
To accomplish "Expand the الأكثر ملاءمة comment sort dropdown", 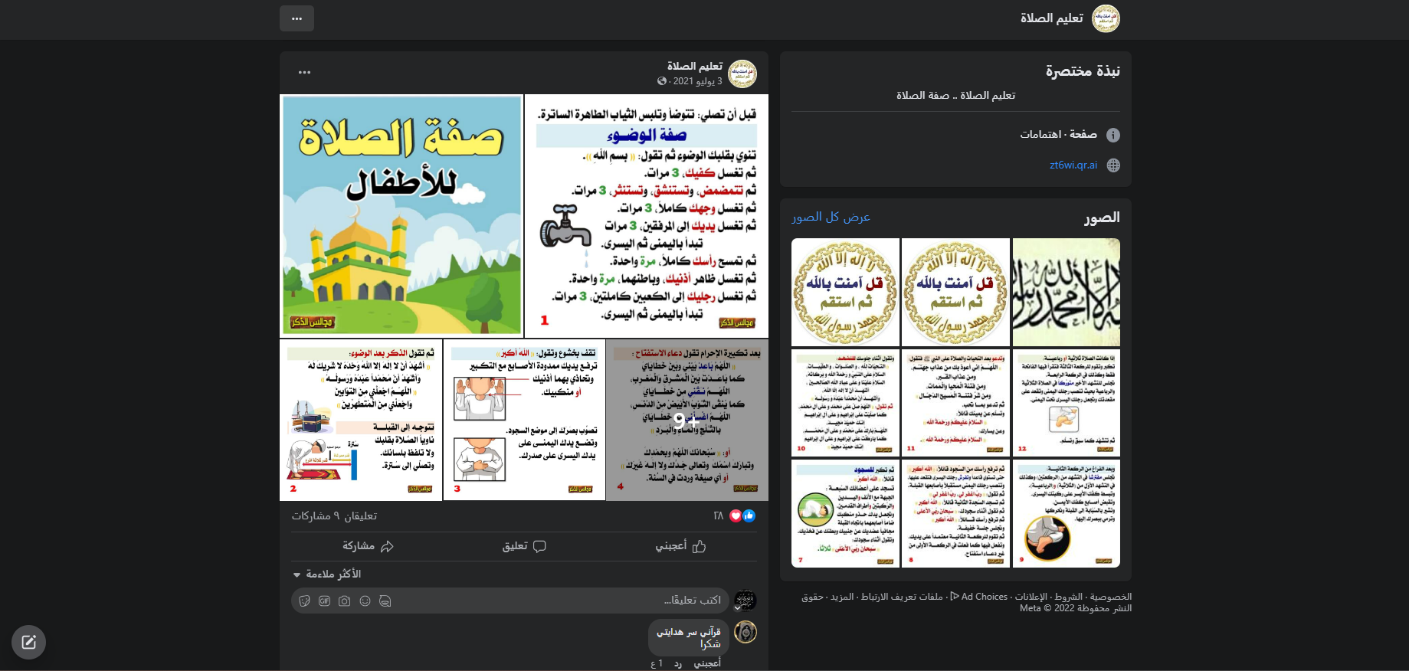I will 327,574.
